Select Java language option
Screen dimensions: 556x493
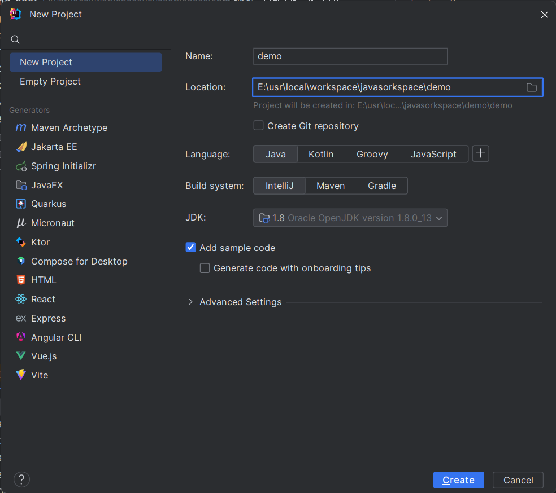[276, 154]
